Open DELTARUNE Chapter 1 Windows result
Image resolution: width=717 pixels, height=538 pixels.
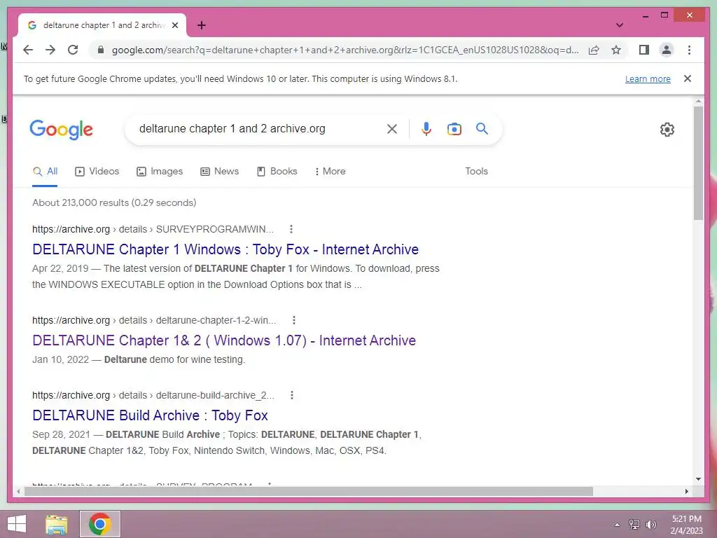[225, 250]
